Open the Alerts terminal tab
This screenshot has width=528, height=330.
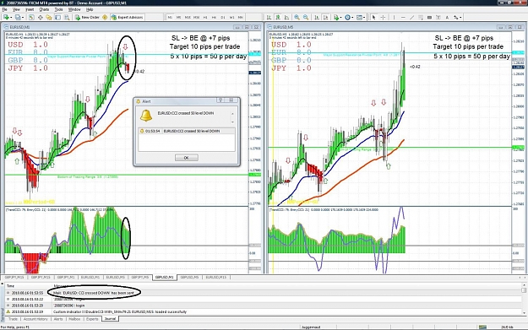58,319
